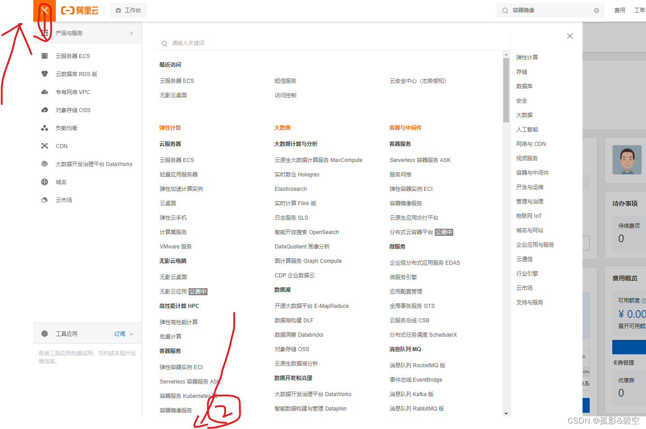This screenshot has height=429, width=646.
Task: Open 弹性高性能计算 link
Action: coord(179,322)
